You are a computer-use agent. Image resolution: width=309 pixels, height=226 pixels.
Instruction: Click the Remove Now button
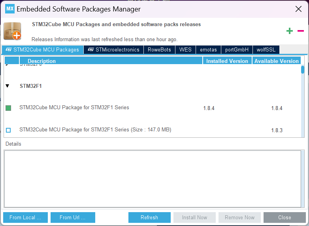tap(239, 217)
